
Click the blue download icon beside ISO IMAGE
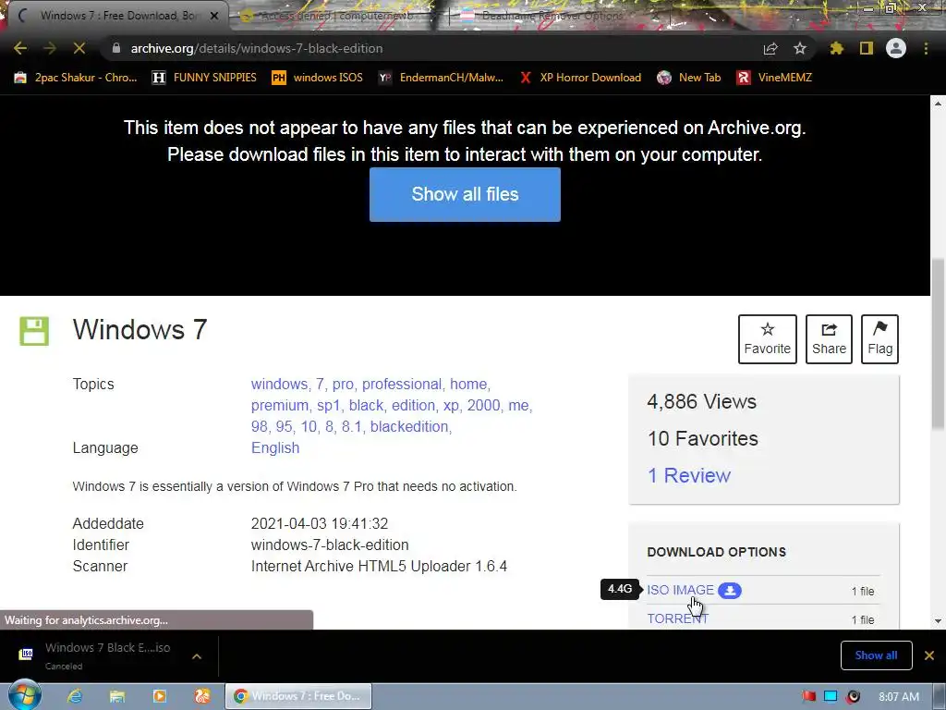tap(730, 591)
